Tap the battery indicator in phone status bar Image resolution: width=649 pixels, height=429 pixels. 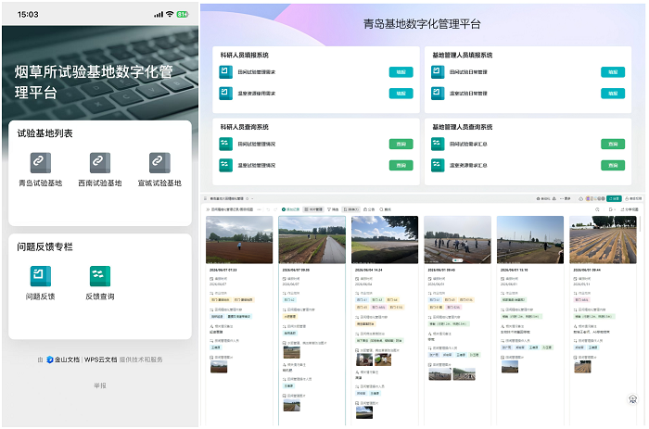[x=182, y=14]
